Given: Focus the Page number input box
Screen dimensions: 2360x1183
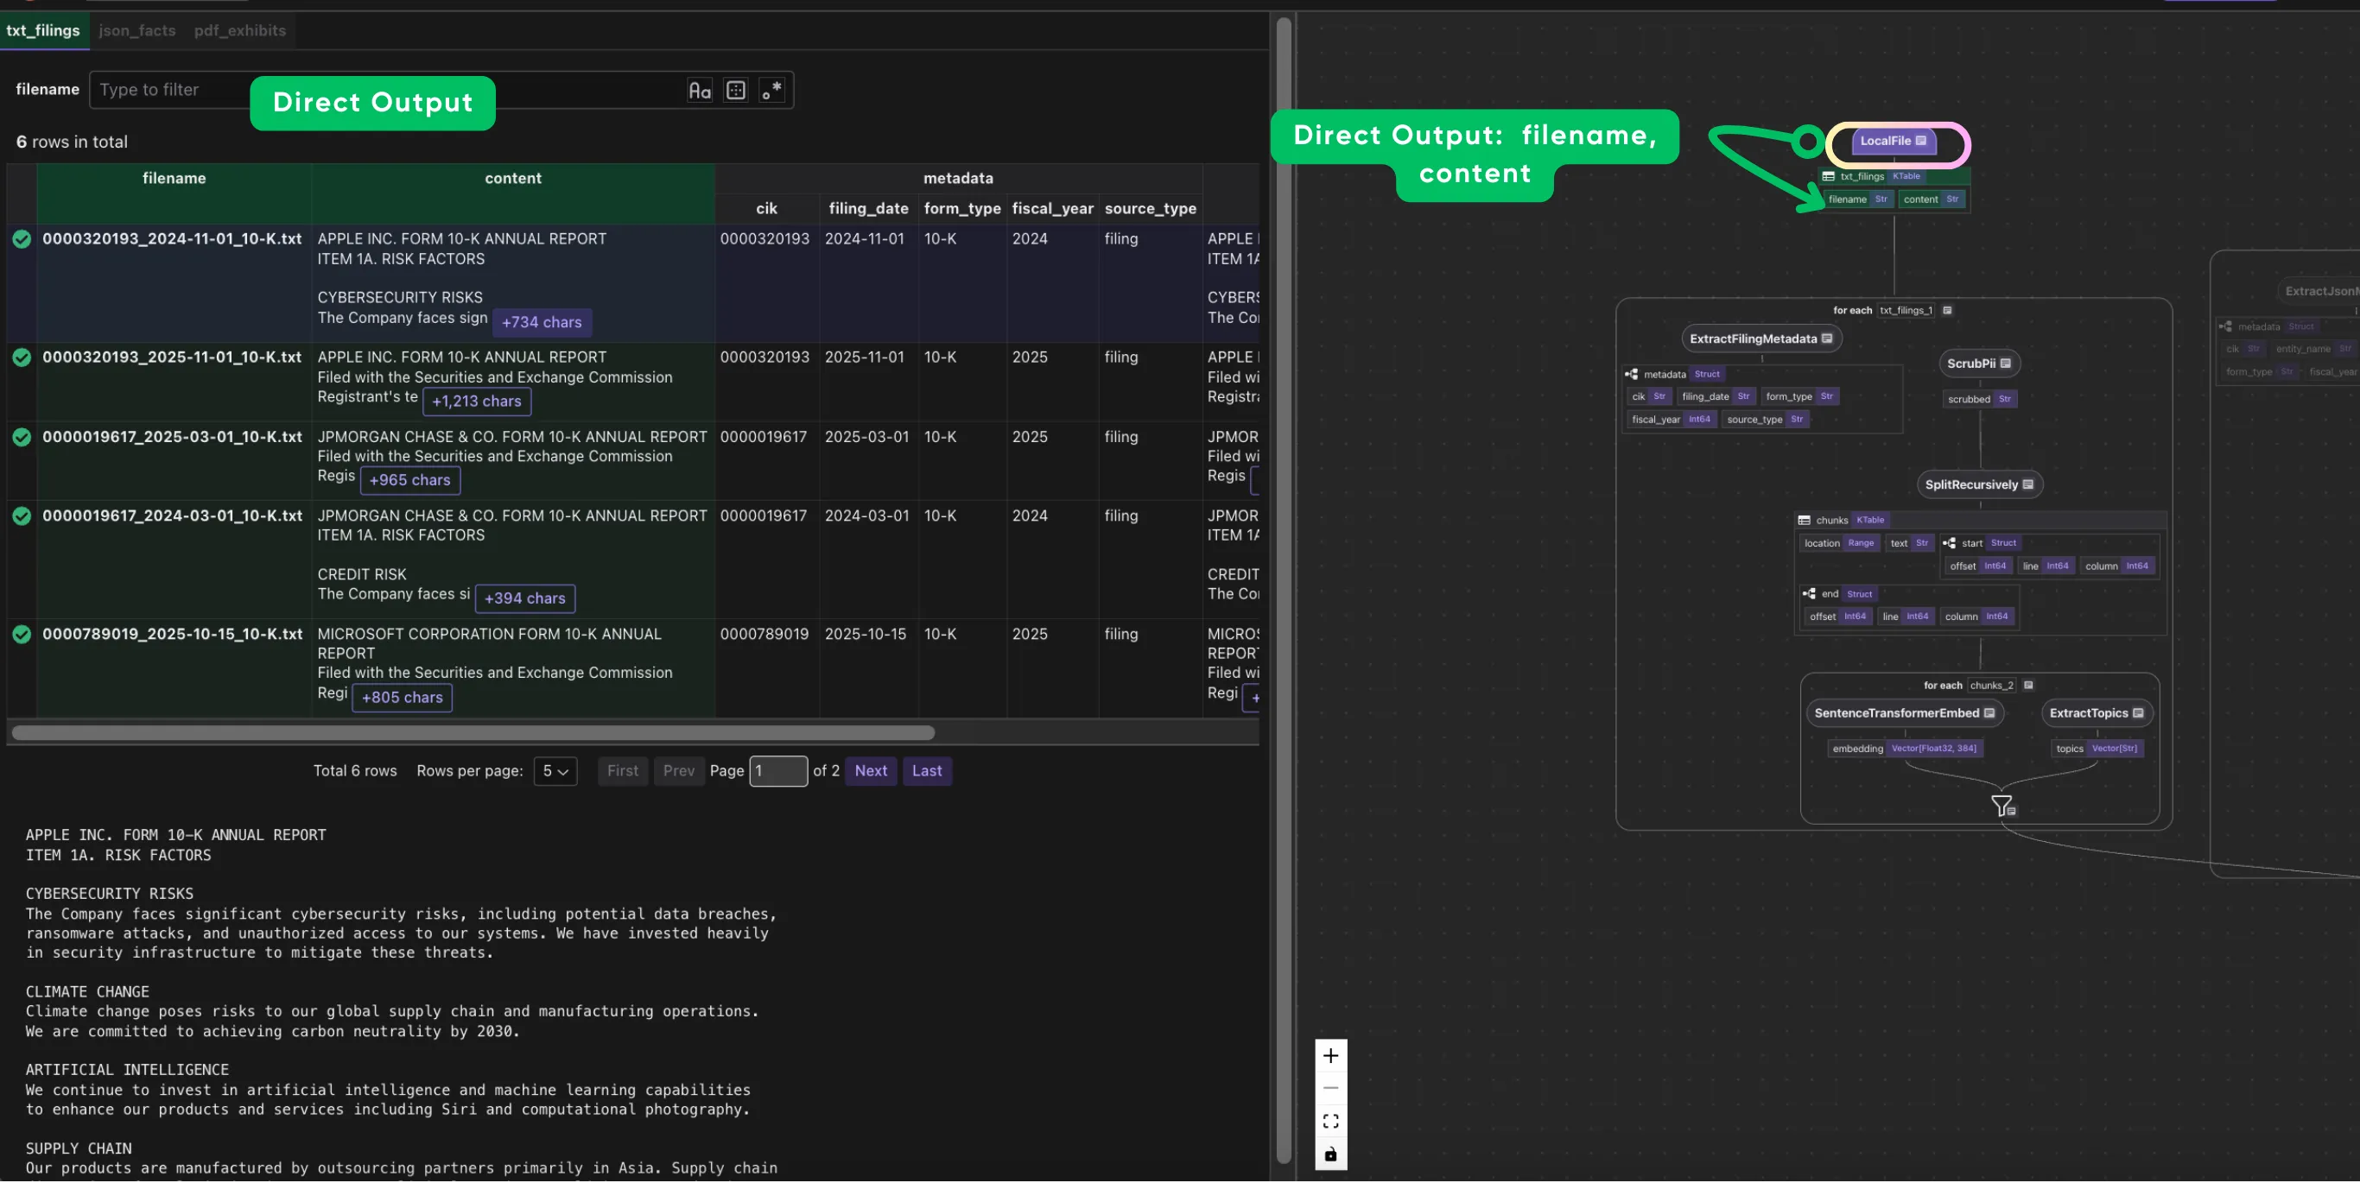Looking at the screenshot, I should 777,772.
